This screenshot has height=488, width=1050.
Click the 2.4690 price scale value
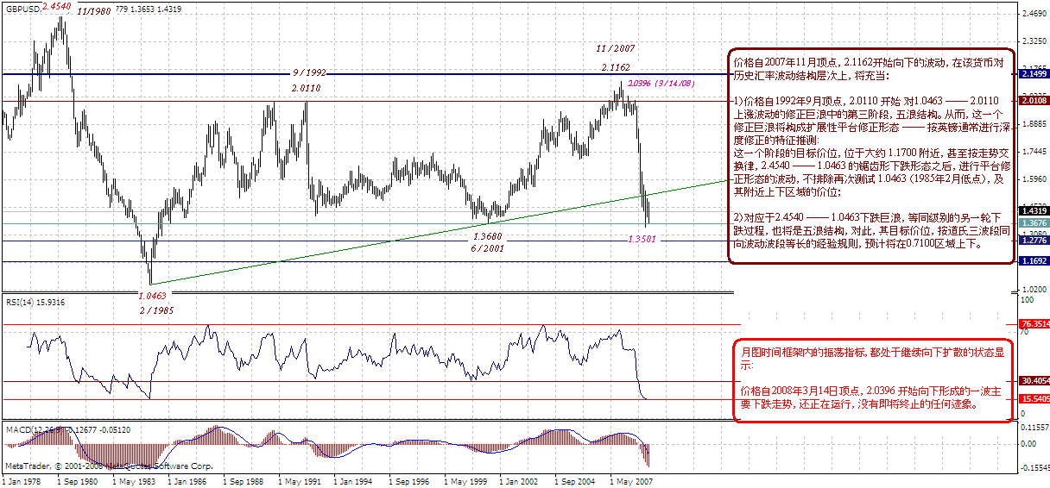point(1034,14)
